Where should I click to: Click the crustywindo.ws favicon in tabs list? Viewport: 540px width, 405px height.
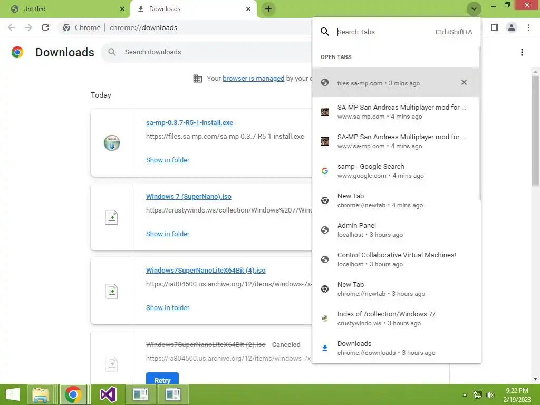pyautogui.click(x=324, y=319)
